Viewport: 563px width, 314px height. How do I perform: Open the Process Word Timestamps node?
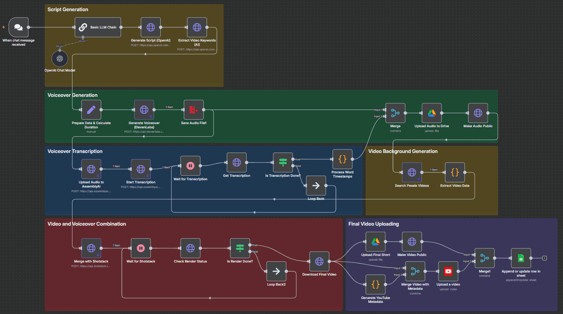pos(343,159)
